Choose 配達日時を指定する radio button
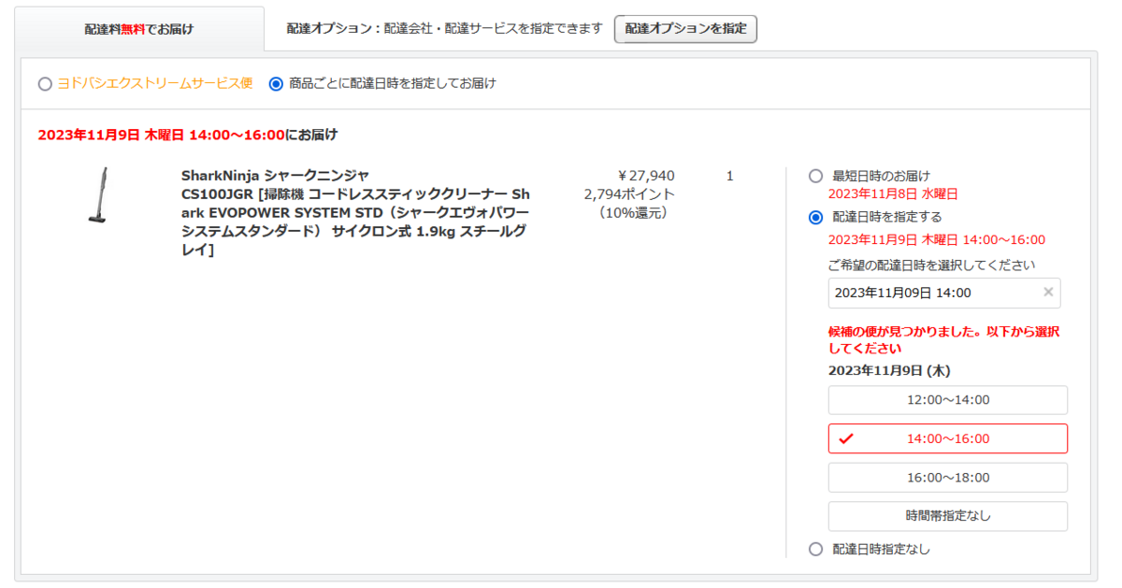Screen dimensions: 1122x588 (815, 217)
